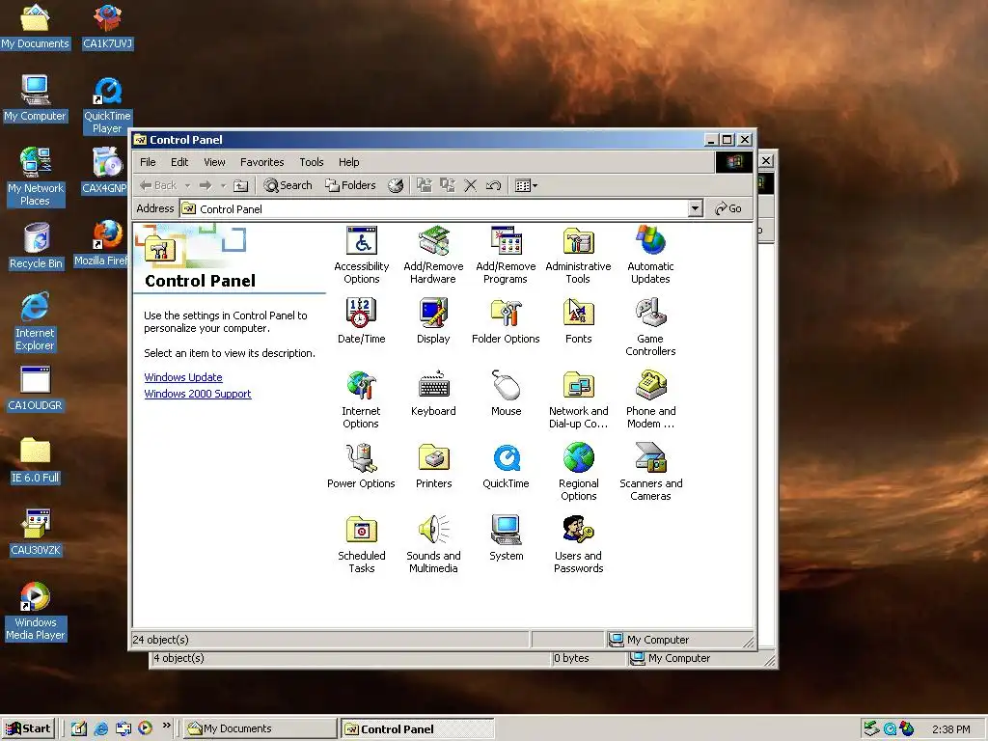Click the Go button
Viewport: 988px width, 741px height.
(728, 208)
